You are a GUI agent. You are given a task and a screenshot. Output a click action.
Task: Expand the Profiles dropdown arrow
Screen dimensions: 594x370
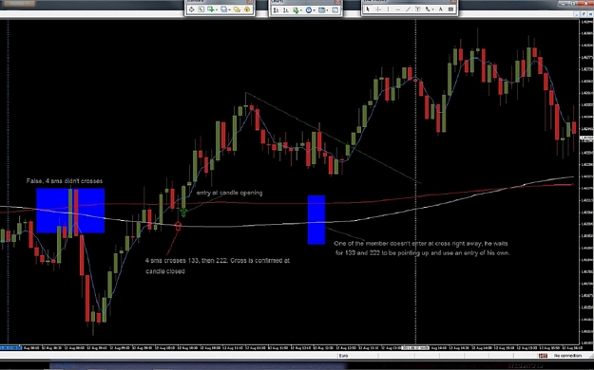coord(230,9)
